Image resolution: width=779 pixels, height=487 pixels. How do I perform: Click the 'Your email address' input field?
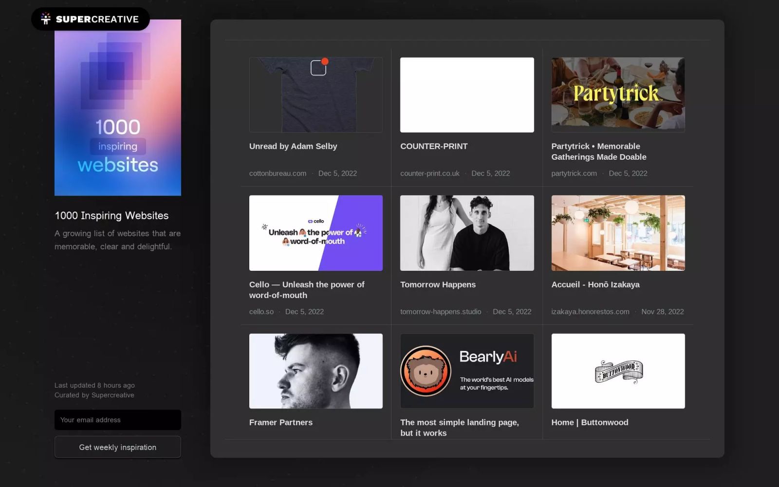click(x=118, y=420)
